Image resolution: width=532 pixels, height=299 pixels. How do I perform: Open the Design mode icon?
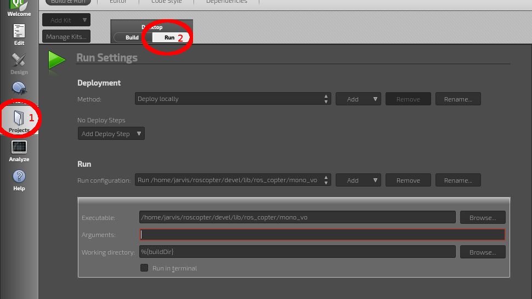[19, 63]
